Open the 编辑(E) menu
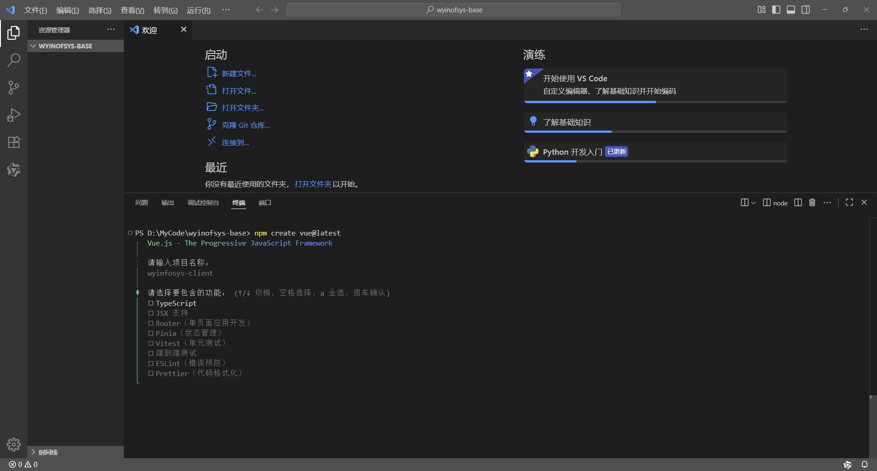 tap(68, 10)
